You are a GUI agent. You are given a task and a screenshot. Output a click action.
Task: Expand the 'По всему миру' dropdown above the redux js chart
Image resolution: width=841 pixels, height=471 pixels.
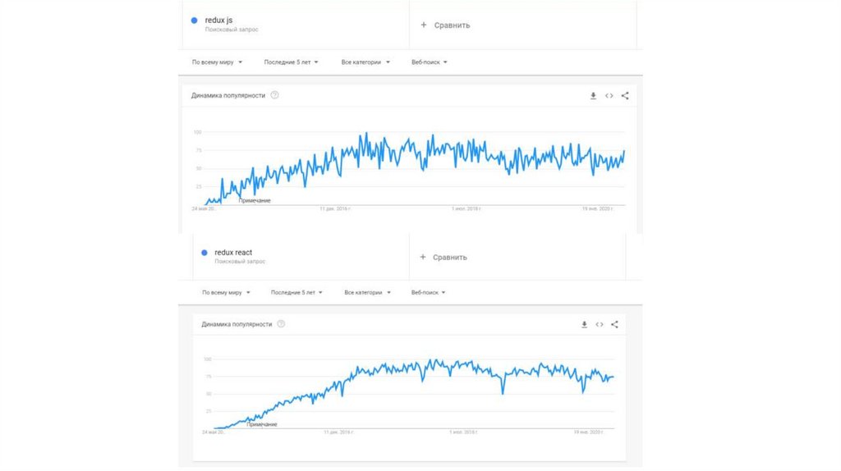pos(217,62)
